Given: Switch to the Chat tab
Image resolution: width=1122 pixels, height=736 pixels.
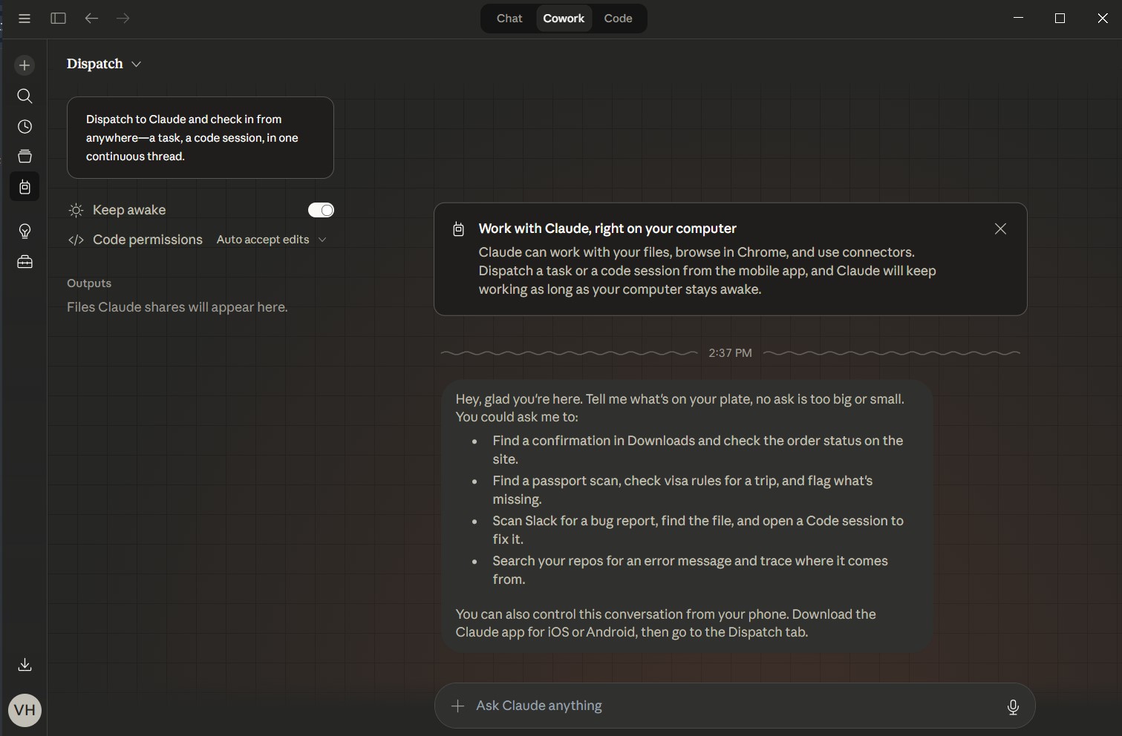Looking at the screenshot, I should click(509, 19).
